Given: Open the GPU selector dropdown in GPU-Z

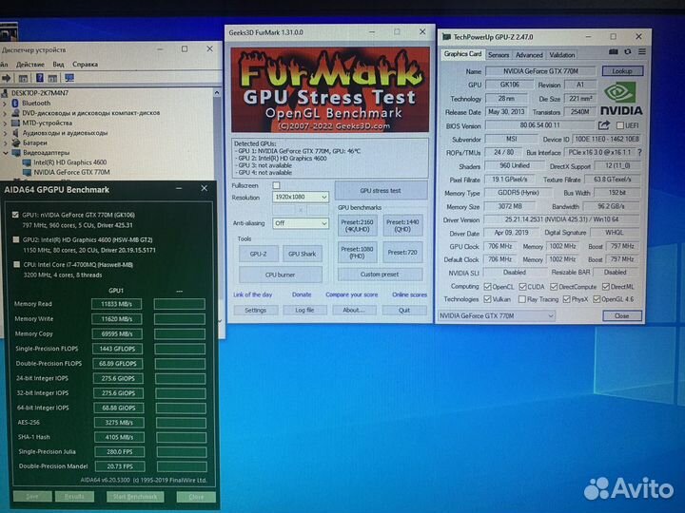Looking at the screenshot, I should coord(496,315).
